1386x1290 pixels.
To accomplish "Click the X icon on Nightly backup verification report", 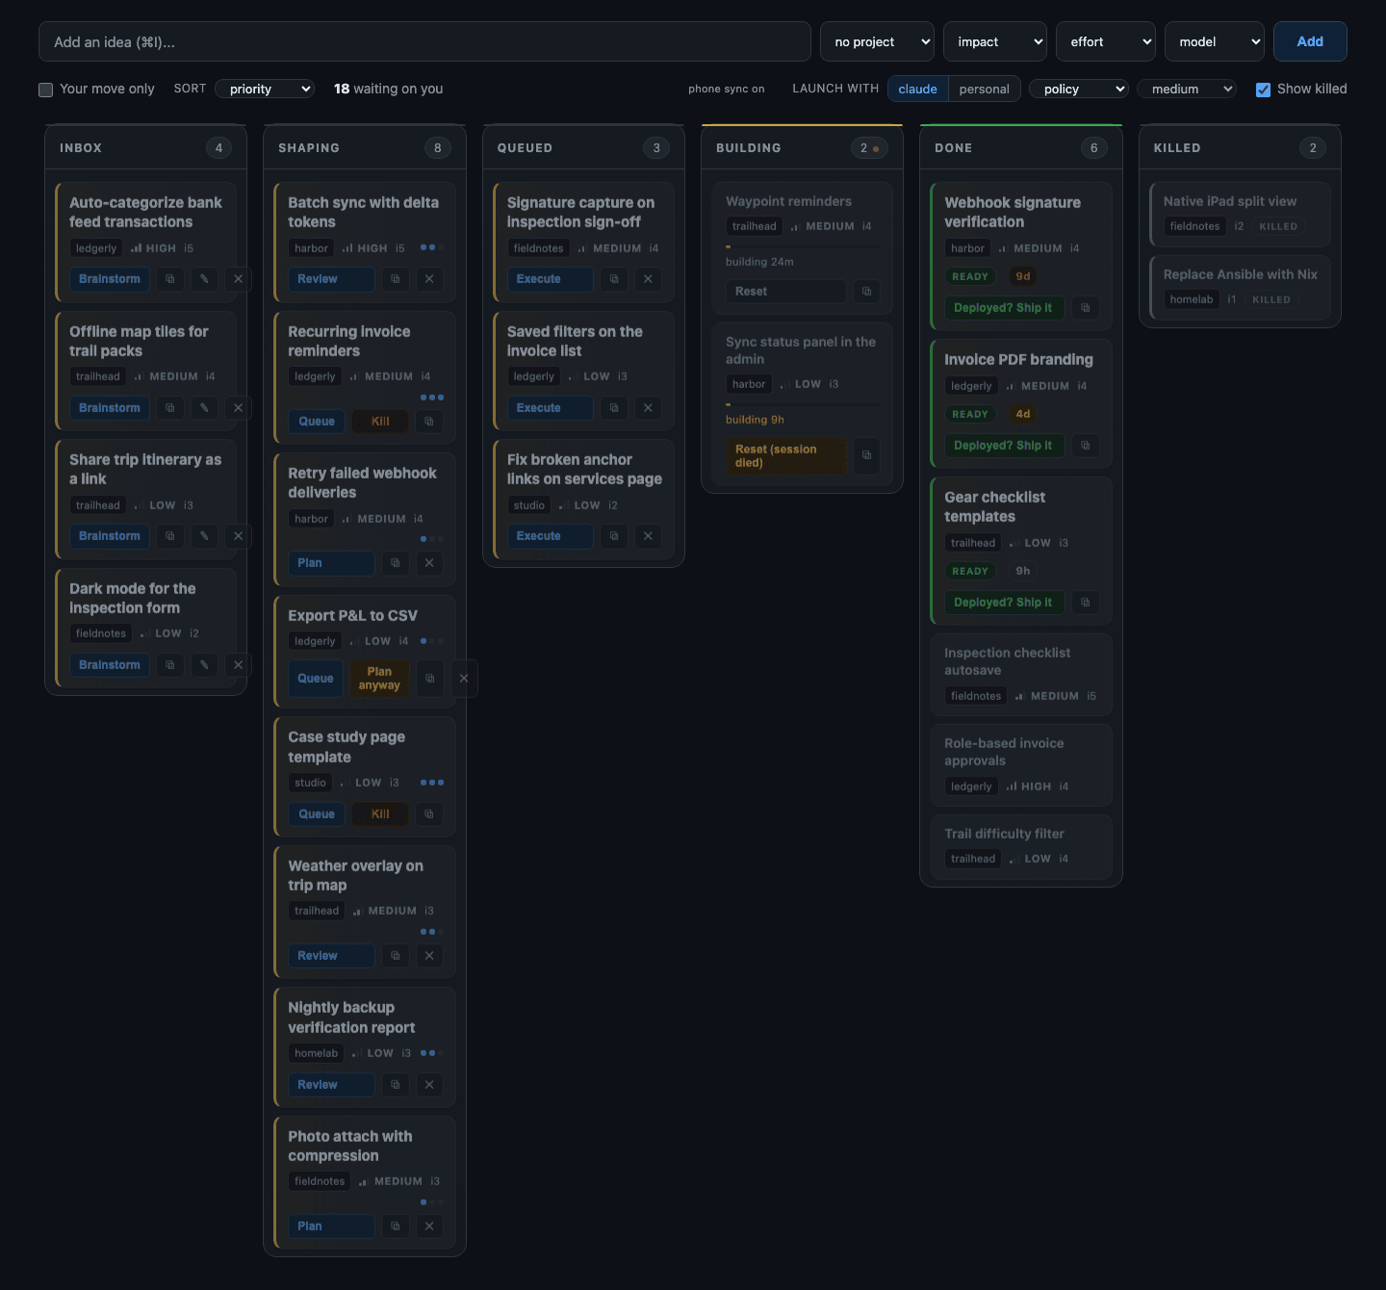I will click(x=429, y=1085).
